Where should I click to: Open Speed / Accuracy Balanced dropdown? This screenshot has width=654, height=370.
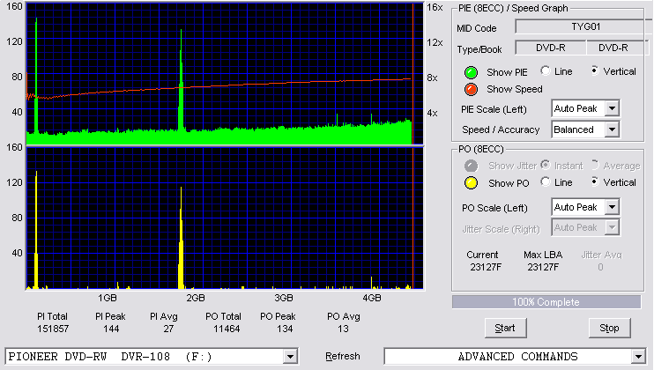612,129
